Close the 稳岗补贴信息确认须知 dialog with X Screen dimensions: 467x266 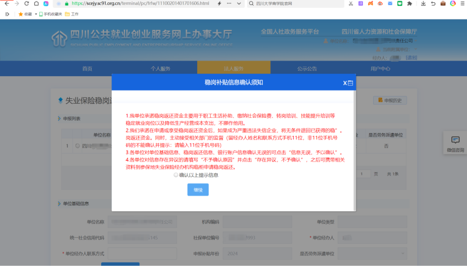(345, 83)
